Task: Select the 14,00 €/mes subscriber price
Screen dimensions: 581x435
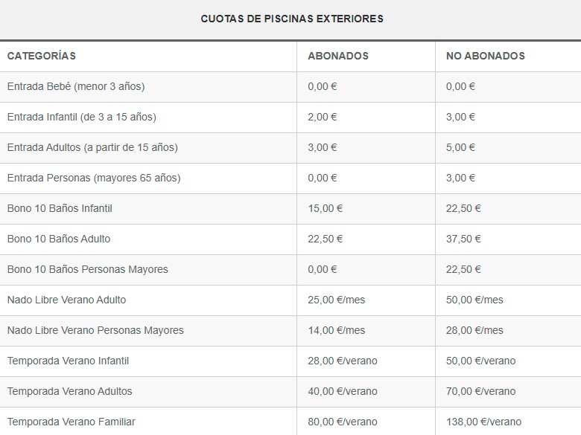Action: (x=337, y=330)
